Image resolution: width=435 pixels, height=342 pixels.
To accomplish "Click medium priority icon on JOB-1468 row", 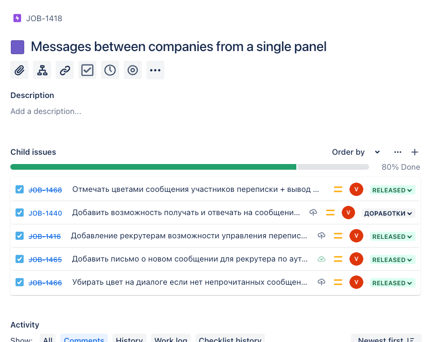I will pos(338,190).
